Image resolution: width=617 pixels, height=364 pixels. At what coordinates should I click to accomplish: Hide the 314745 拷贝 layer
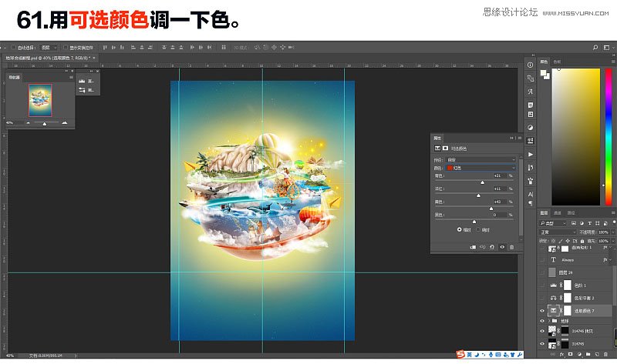click(542, 331)
